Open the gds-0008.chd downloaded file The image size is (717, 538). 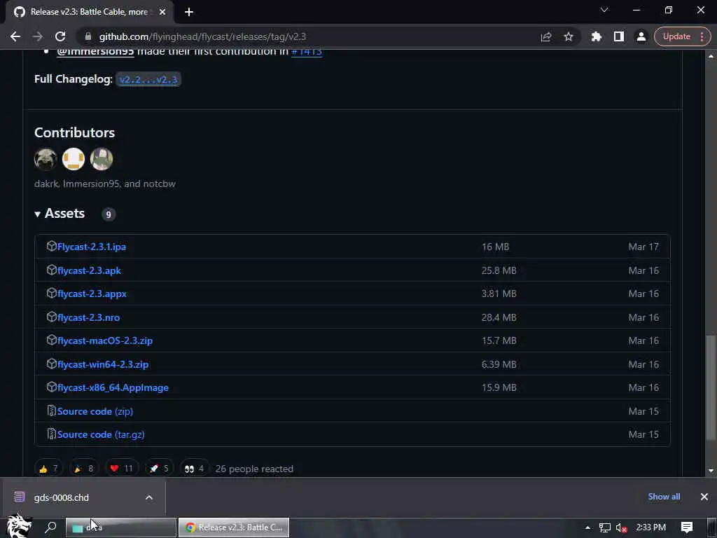pos(62,498)
